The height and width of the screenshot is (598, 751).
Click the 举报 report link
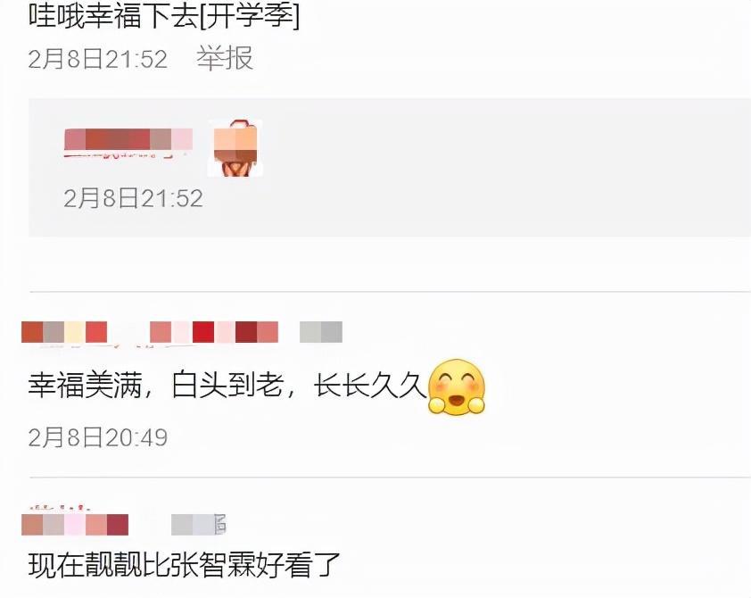[224, 58]
